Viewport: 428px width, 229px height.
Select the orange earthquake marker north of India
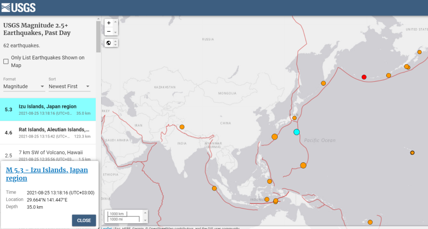(x=182, y=127)
